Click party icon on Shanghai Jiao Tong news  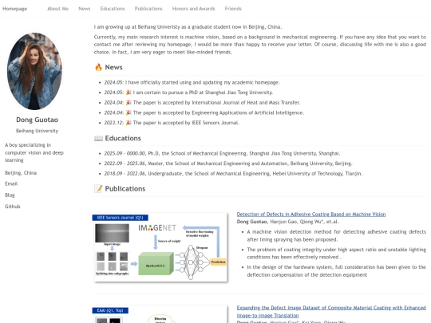129,93
